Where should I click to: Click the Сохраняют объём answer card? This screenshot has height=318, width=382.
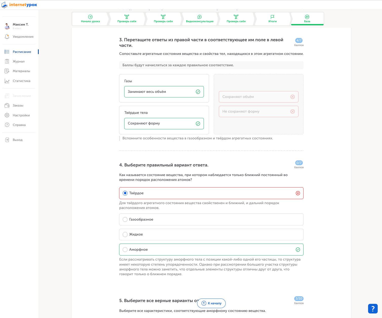(x=258, y=97)
